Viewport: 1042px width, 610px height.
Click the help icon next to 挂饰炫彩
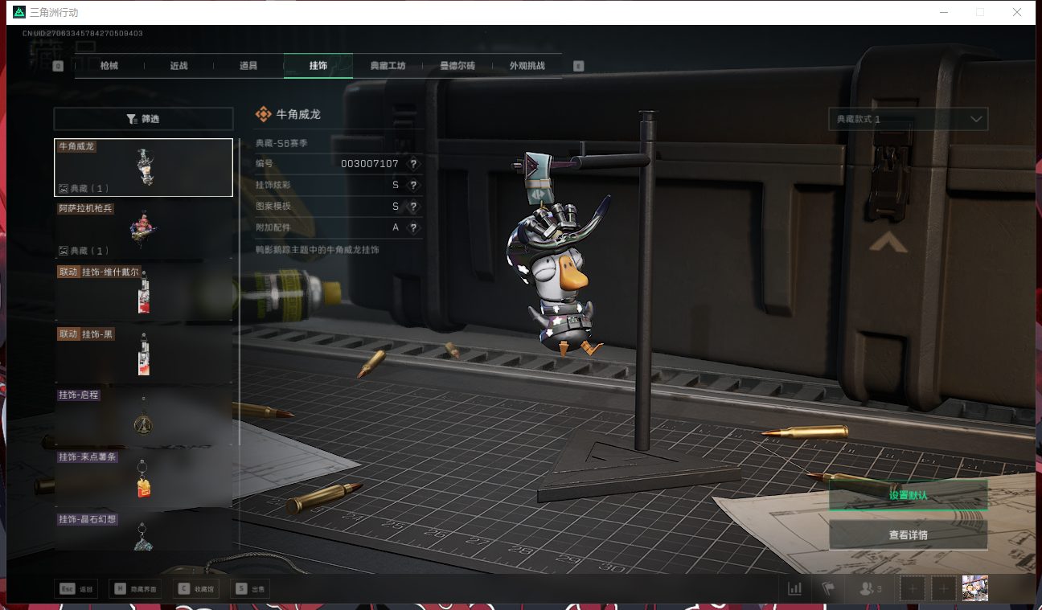click(x=413, y=186)
